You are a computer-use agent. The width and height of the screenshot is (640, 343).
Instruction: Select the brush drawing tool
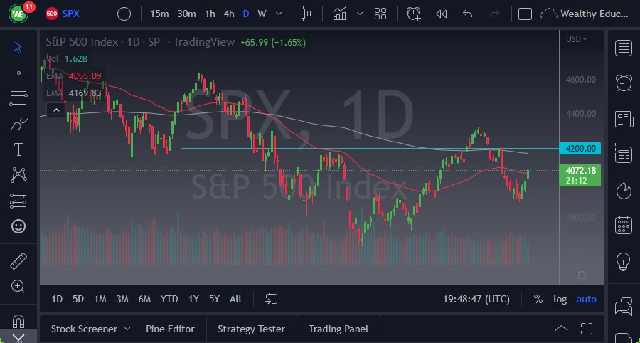coord(18,124)
